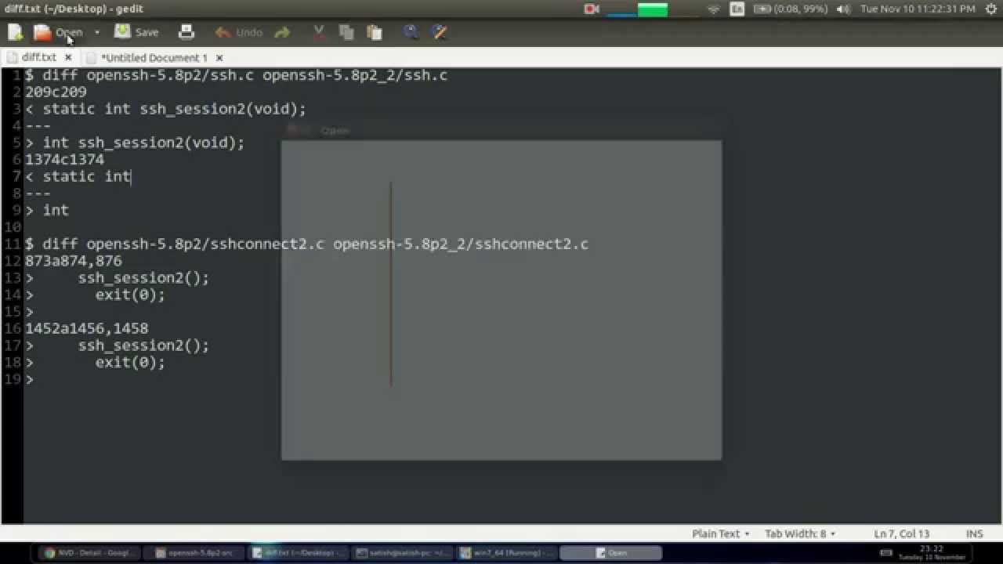1003x564 pixels.
Task: Click the diff ssh.c command on line 1
Action: coord(236,75)
